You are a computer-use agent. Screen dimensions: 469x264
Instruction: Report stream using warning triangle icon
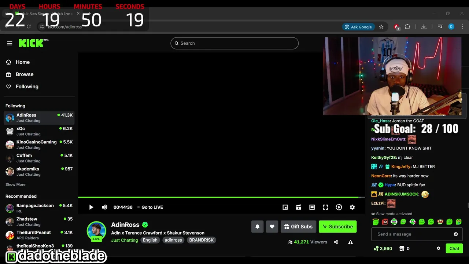tap(350, 242)
